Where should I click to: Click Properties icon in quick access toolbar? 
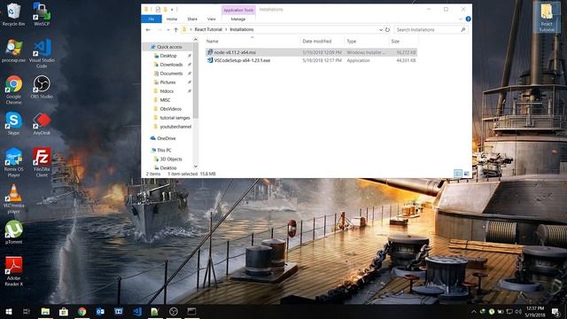point(158,10)
